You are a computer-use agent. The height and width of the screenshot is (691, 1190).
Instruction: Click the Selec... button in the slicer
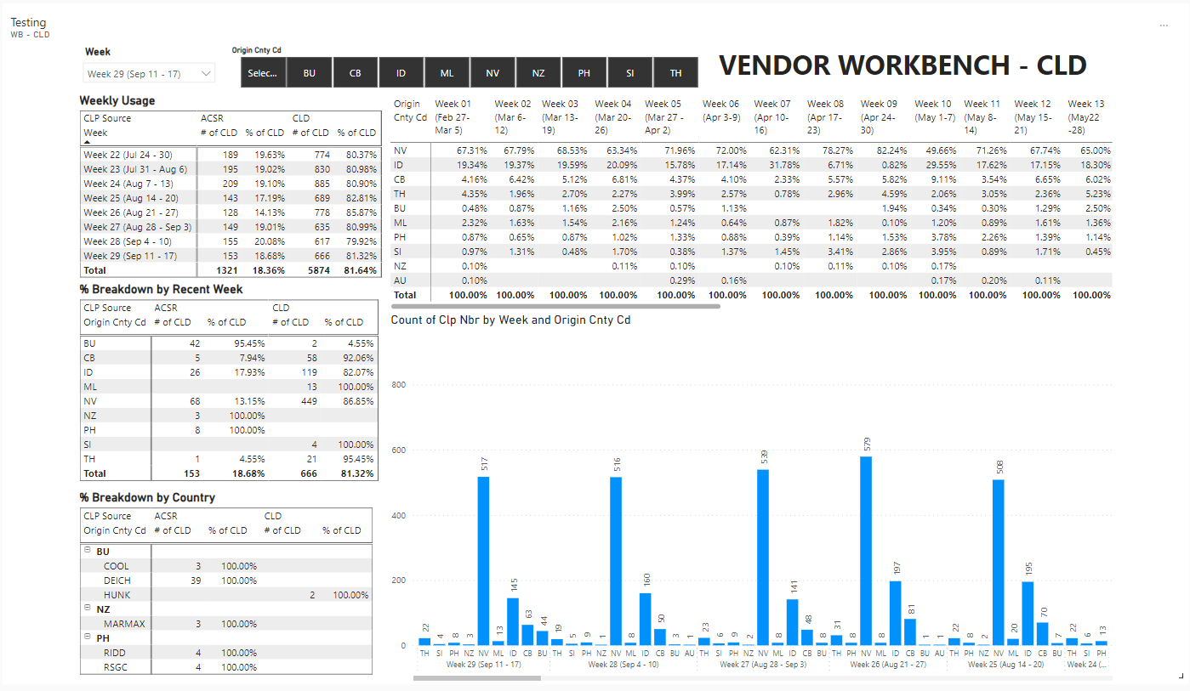263,71
